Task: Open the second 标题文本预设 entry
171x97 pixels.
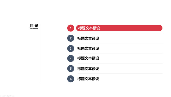Action: [88, 38]
